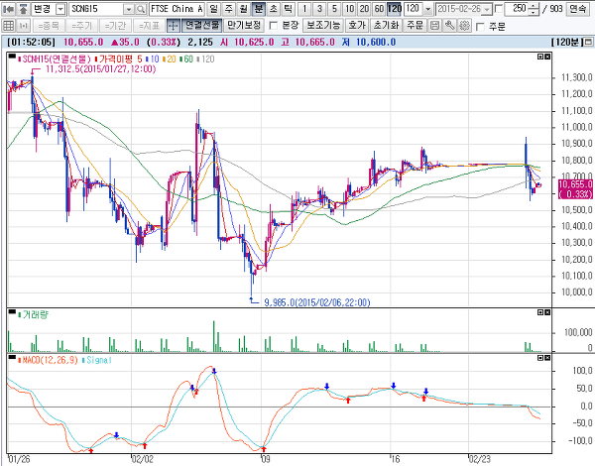Click the SCNG15 symbol code field

point(97,9)
